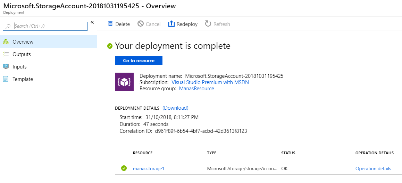This screenshot has height=183, width=402.
Task: Focus the Search (Ctrl+/) field
Action: point(45,26)
